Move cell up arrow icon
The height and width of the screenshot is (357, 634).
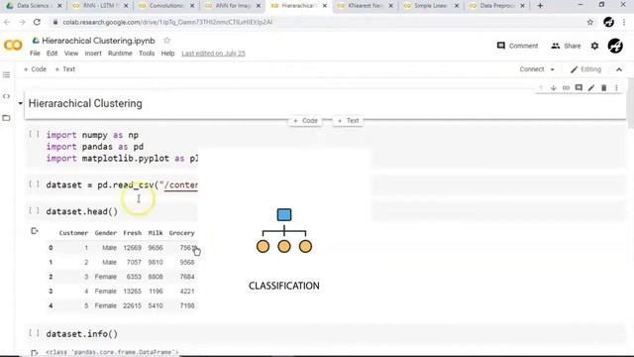click(541, 88)
